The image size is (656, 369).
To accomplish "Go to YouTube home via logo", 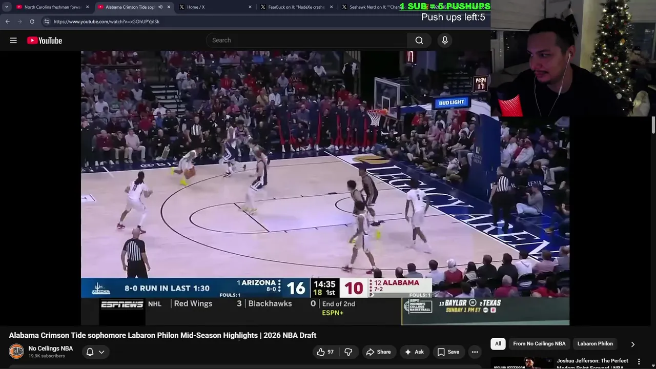I will click(x=45, y=40).
